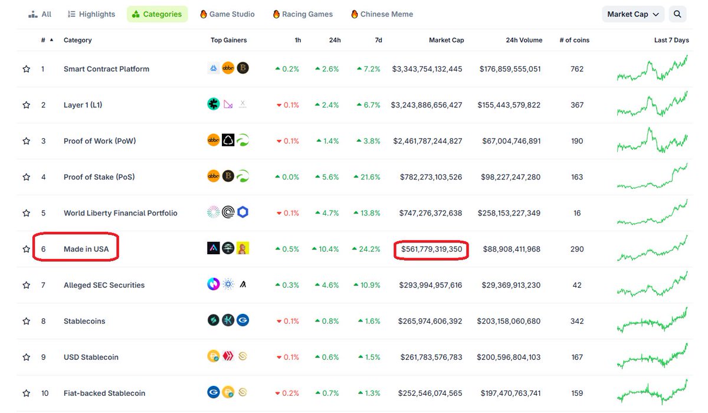Click second top gainer icon in USD Stablecoin row
This screenshot has width=708, height=413.
(228, 356)
